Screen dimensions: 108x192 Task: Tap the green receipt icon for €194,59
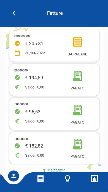(x=77, y=76)
